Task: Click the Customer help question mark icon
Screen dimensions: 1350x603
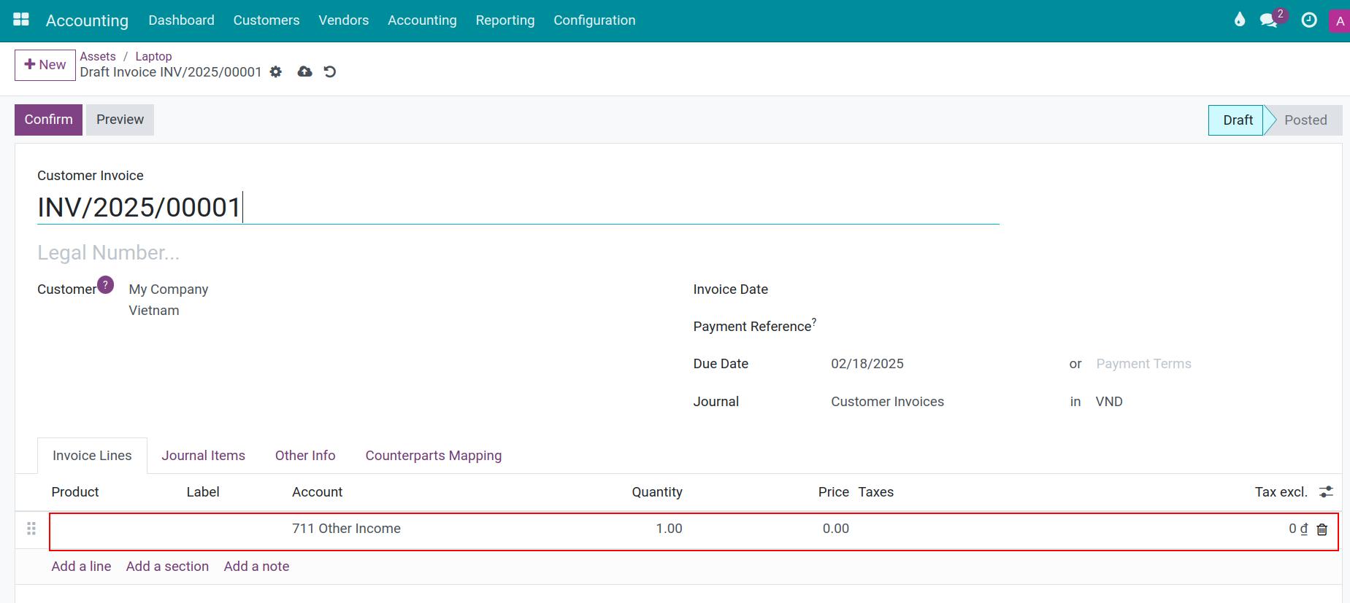Action: coord(105,284)
